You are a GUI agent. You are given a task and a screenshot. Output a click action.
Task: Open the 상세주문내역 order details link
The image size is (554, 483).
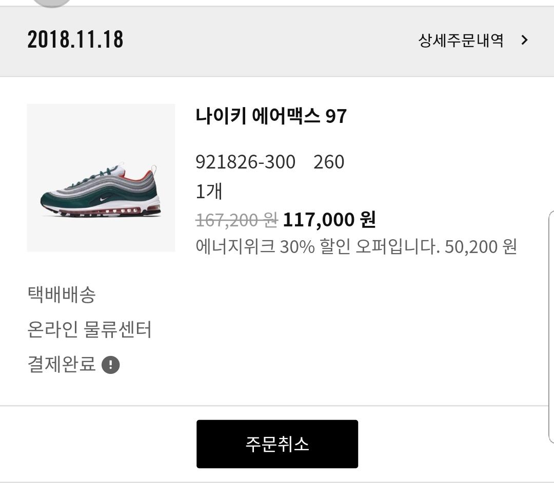[x=461, y=40]
